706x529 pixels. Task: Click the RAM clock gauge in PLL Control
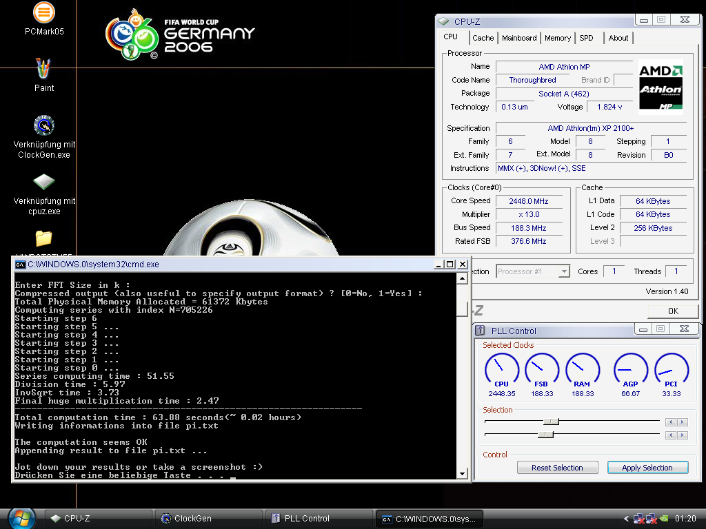(x=582, y=370)
